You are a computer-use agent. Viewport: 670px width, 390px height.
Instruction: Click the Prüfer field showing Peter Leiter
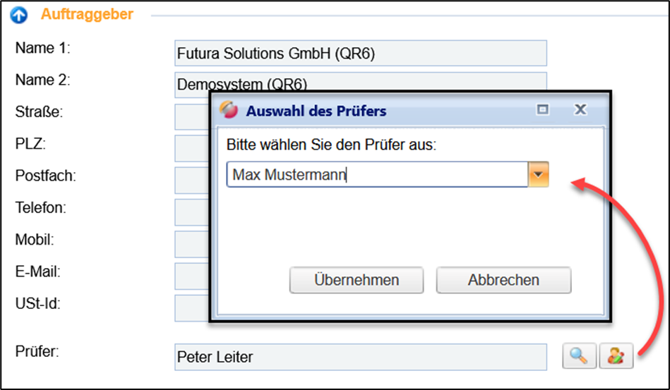pos(360,357)
